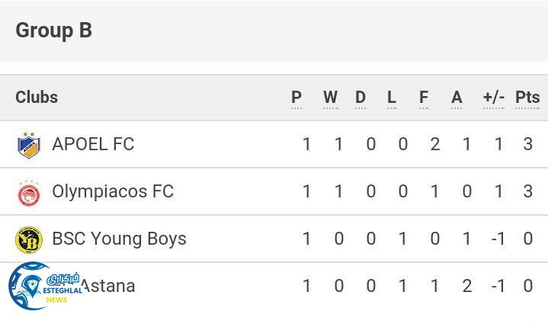This screenshot has height=324, width=548.
Task: Click the D (draws) column header
Action: coord(361,98)
